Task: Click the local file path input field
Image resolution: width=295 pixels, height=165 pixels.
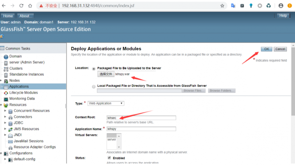Action: pyautogui.click(x=139, y=91)
